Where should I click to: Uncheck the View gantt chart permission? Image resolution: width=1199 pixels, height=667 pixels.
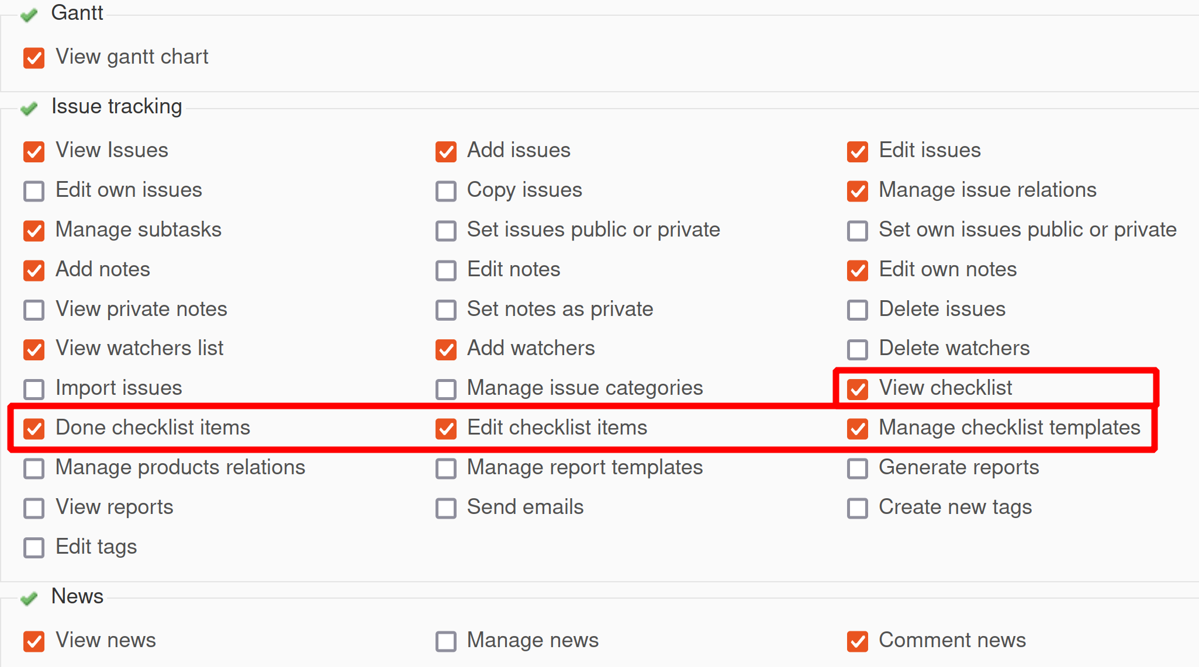tap(34, 58)
